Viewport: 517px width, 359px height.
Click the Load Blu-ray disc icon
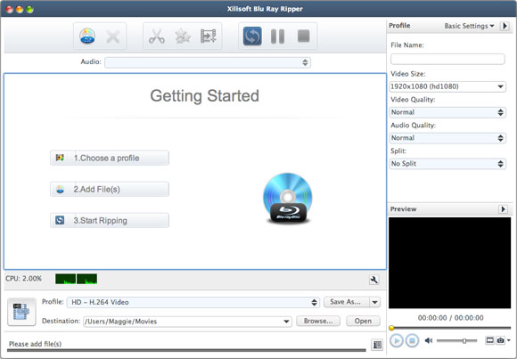pyautogui.click(x=87, y=37)
